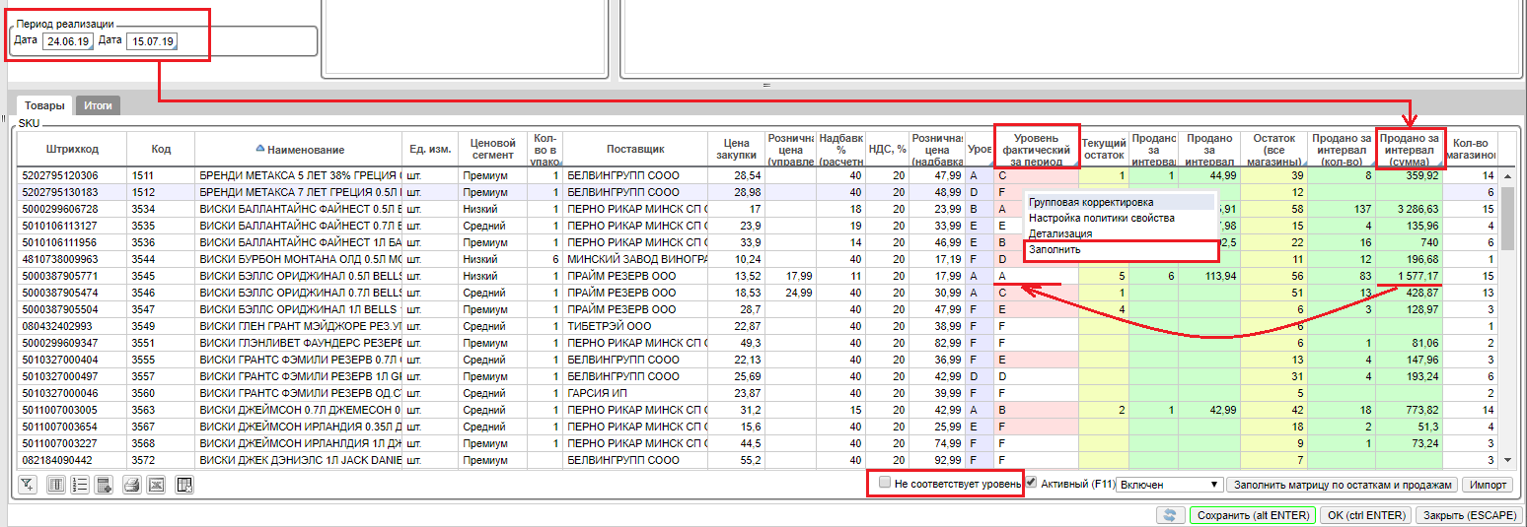Open the column settings icon
The height and width of the screenshot is (527, 1527).
[x=56, y=485]
